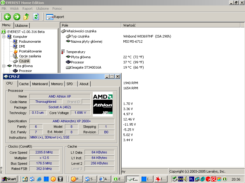The height and width of the screenshot is (183, 245).
Task: Click the Core Speed value field
Action: point(44,152)
